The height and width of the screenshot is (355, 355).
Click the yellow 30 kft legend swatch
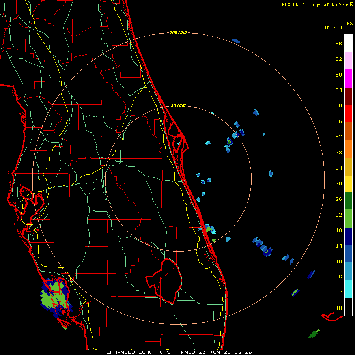[348, 184]
